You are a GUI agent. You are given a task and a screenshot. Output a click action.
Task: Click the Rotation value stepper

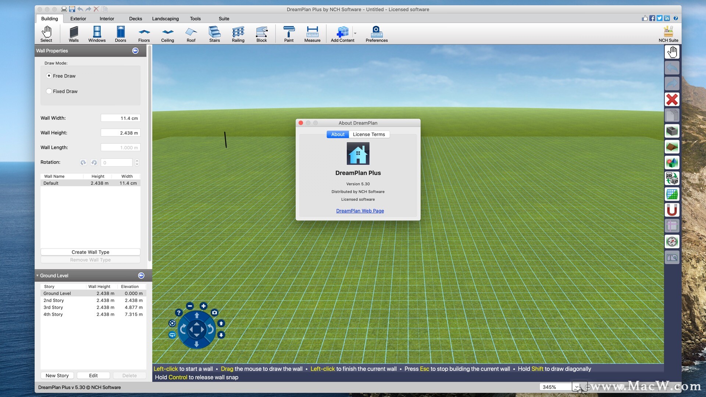[x=137, y=162]
